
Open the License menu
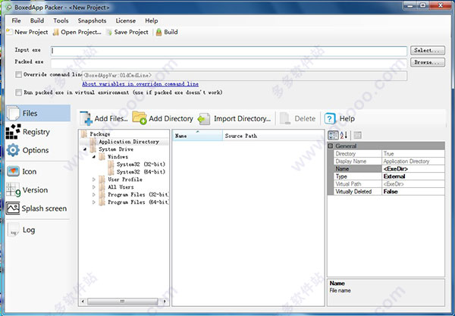pyautogui.click(x=126, y=20)
